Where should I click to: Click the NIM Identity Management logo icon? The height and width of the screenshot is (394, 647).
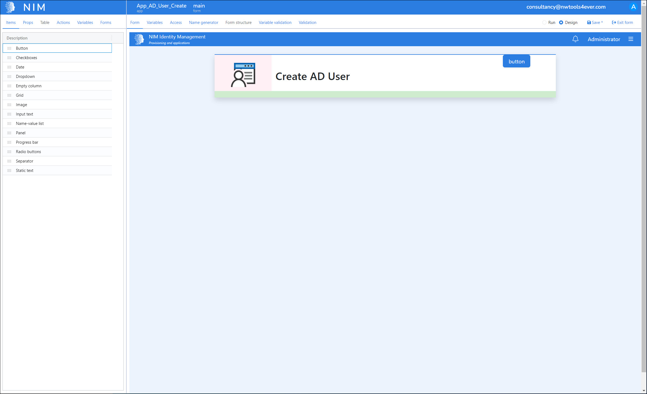click(139, 39)
